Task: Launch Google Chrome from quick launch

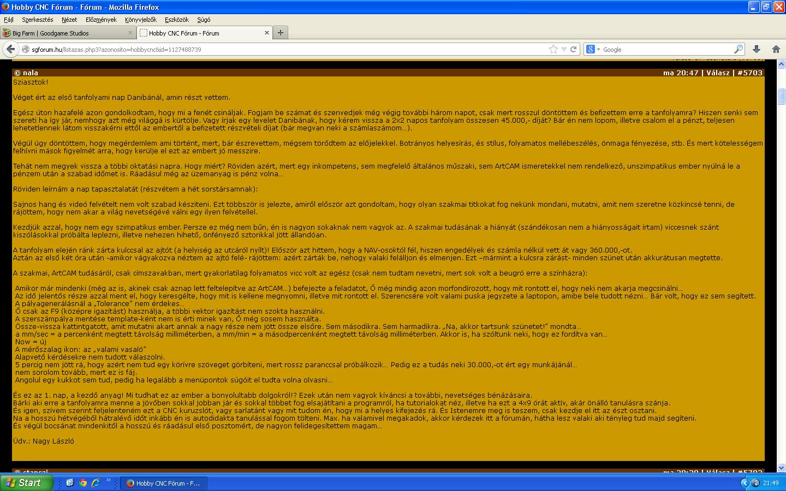Action: [x=83, y=483]
